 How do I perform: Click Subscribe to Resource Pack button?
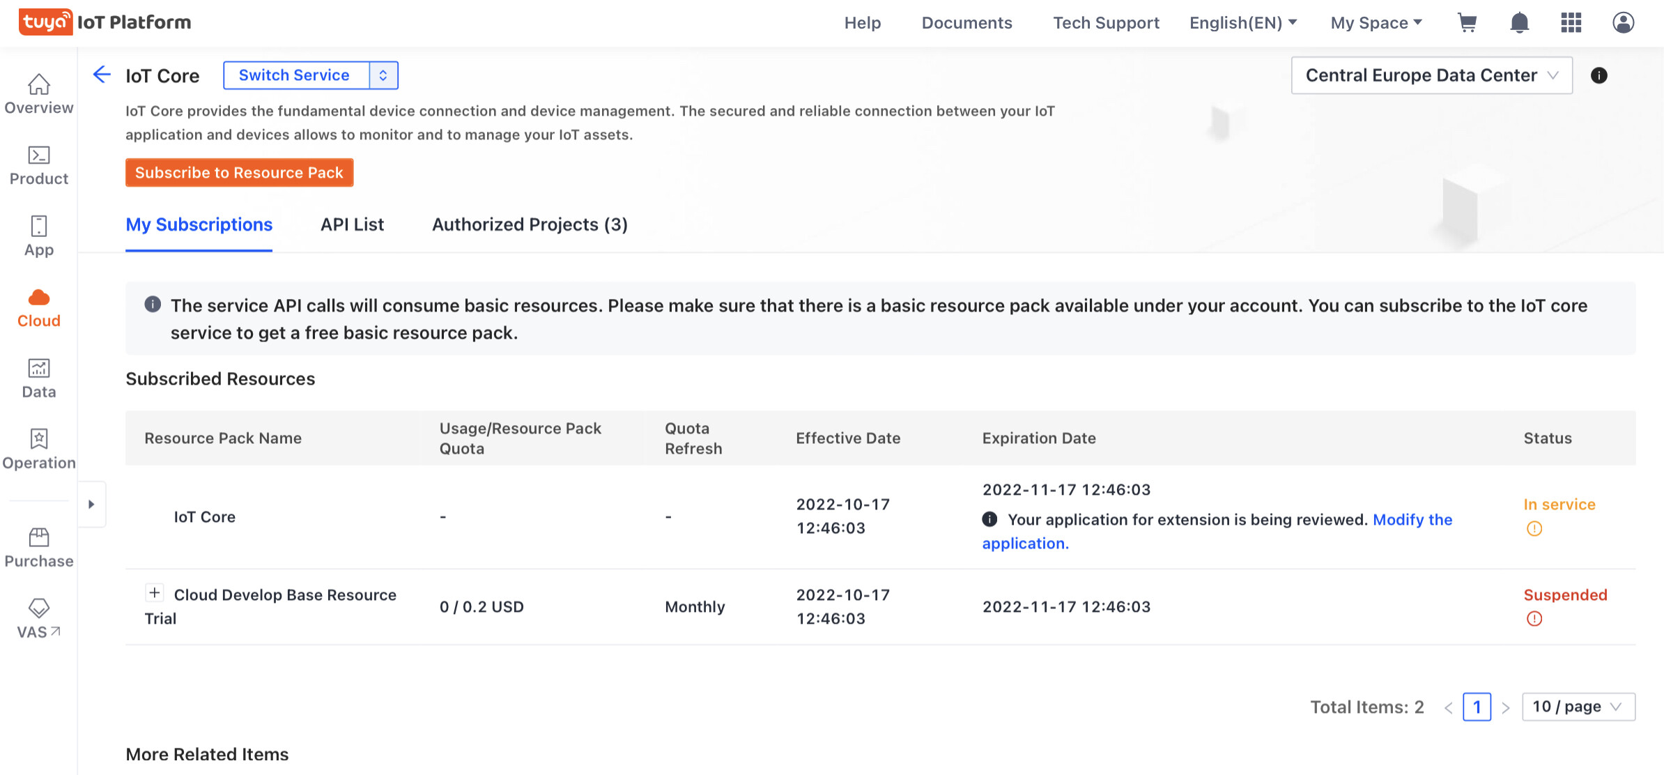239,173
